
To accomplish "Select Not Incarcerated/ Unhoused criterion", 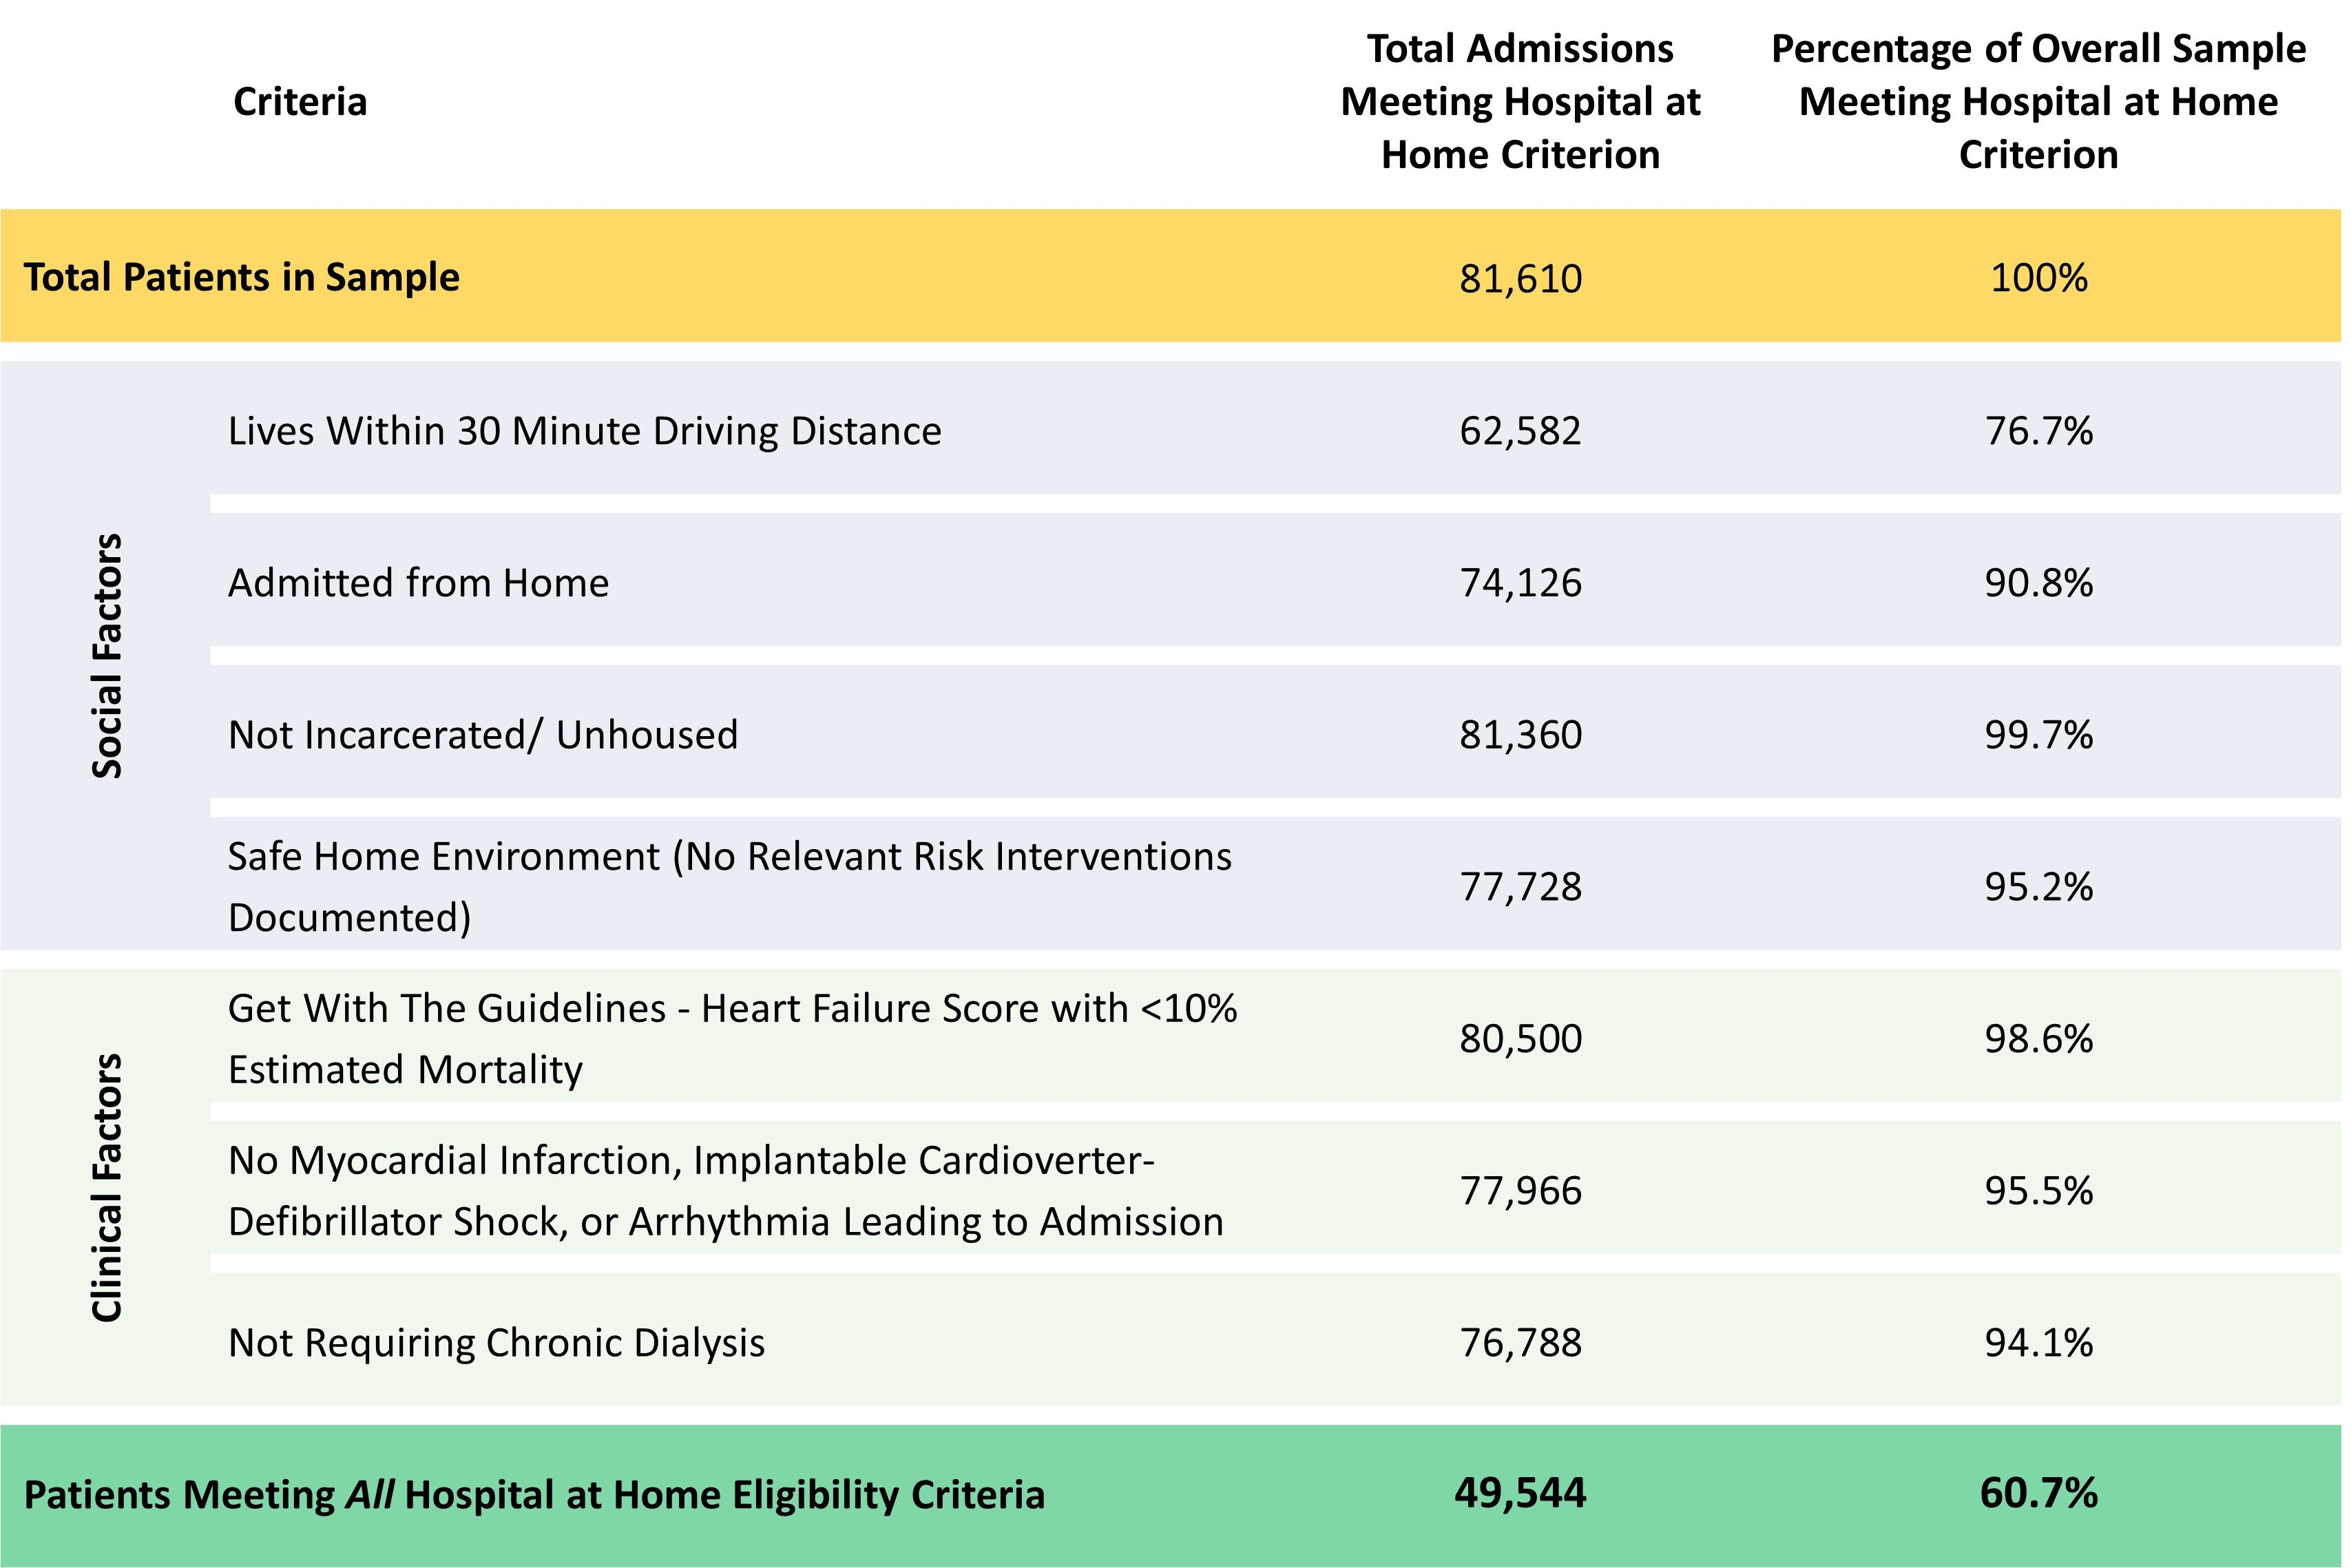I will point(482,735).
